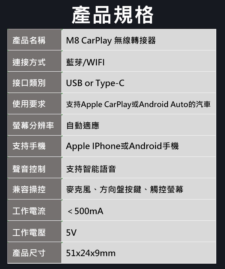The height and width of the screenshot is (269, 225).
Task: Click the 藍芽/WIFI value cell
Action: pos(139,61)
